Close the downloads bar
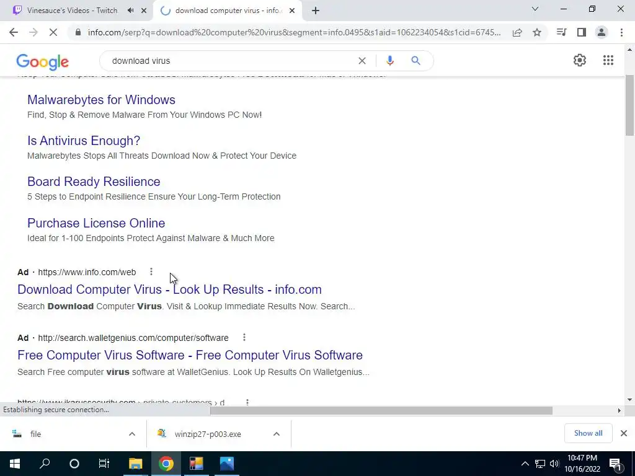Image resolution: width=635 pixels, height=476 pixels. [624, 433]
